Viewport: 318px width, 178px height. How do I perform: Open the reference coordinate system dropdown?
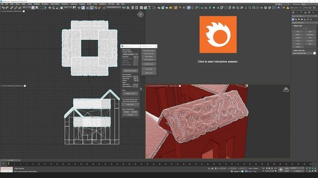coord(68,7)
